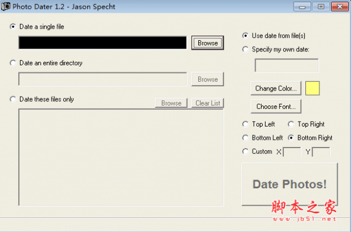This screenshot has width=351, height=232.
Task: Click the Photo Dater camera icon in title bar
Action: coord(6,6)
